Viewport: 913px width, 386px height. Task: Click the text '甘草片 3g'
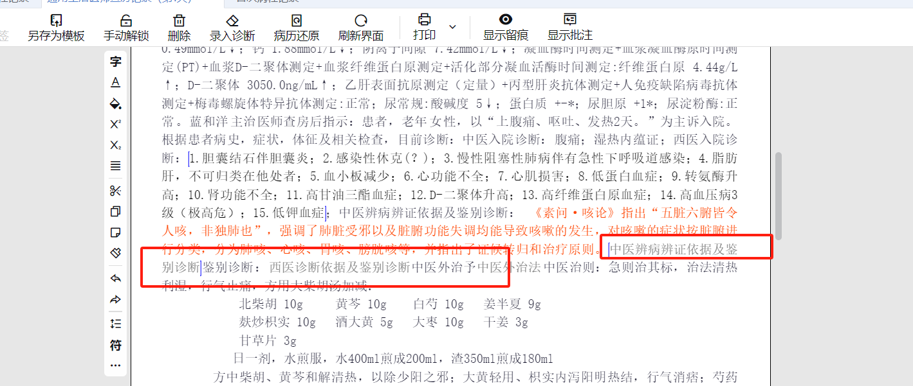pos(268,340)
